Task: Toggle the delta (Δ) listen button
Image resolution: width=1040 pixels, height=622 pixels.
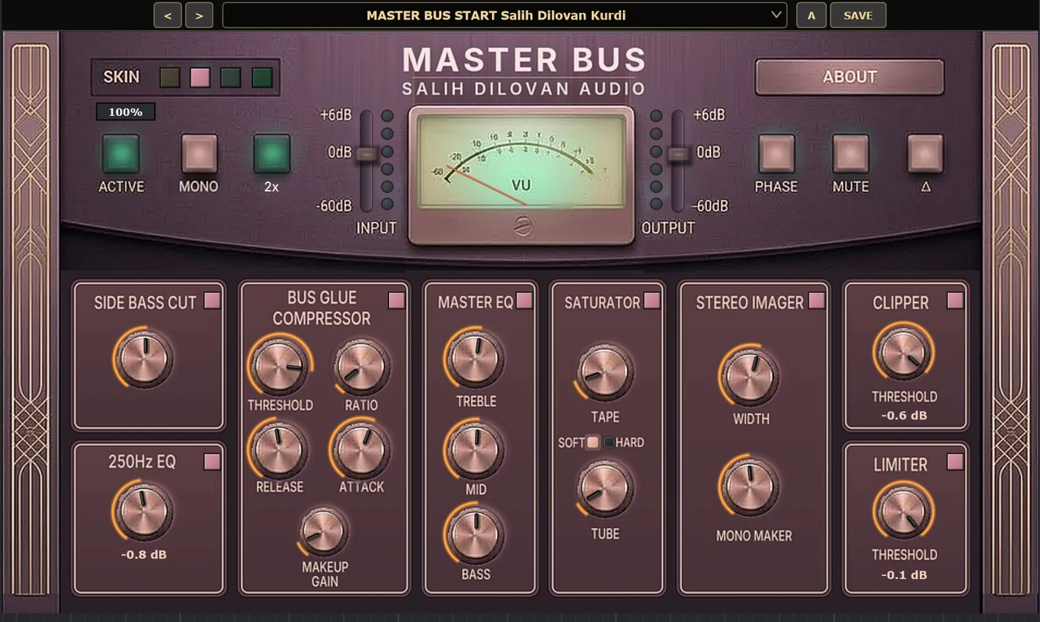Action: (x=925, y=153)
